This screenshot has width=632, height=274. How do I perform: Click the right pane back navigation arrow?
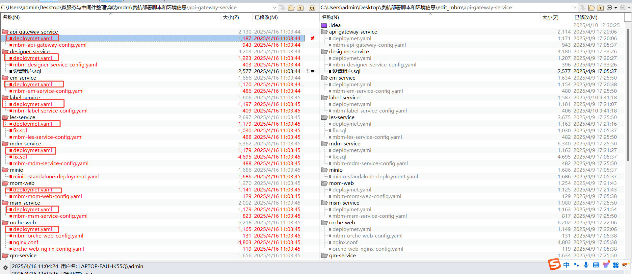tap(609, 8)
